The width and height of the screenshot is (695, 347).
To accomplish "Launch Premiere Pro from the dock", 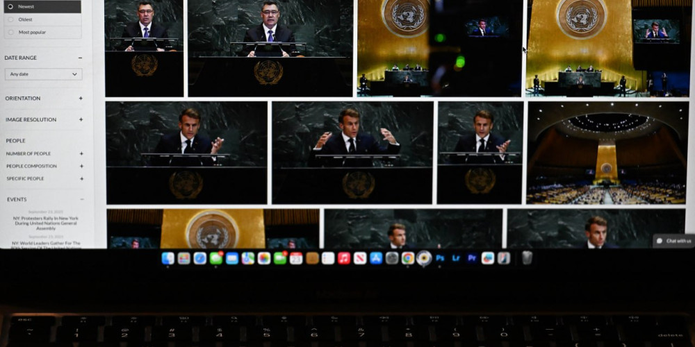I will click(x=472, y=258).
